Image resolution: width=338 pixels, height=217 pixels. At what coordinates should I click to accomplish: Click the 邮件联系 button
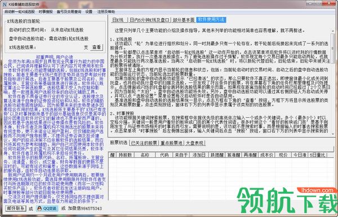coord(16,209)
